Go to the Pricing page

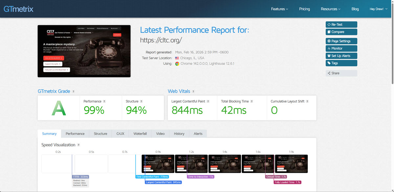304,9
